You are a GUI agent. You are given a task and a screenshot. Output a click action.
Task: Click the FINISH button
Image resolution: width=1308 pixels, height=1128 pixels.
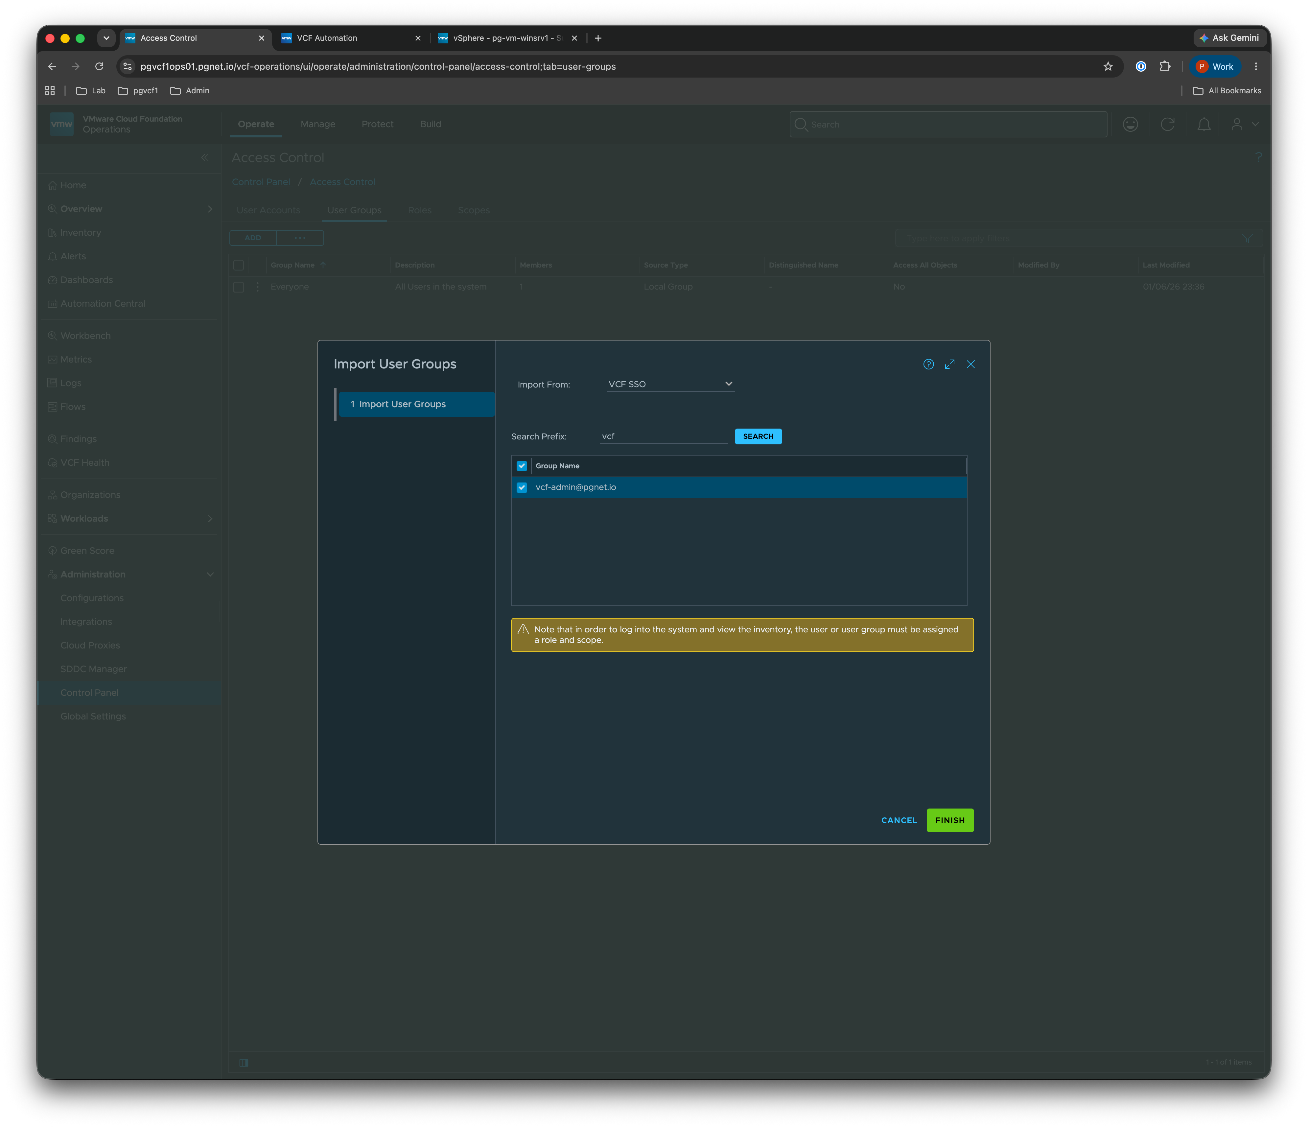(950, 821)
